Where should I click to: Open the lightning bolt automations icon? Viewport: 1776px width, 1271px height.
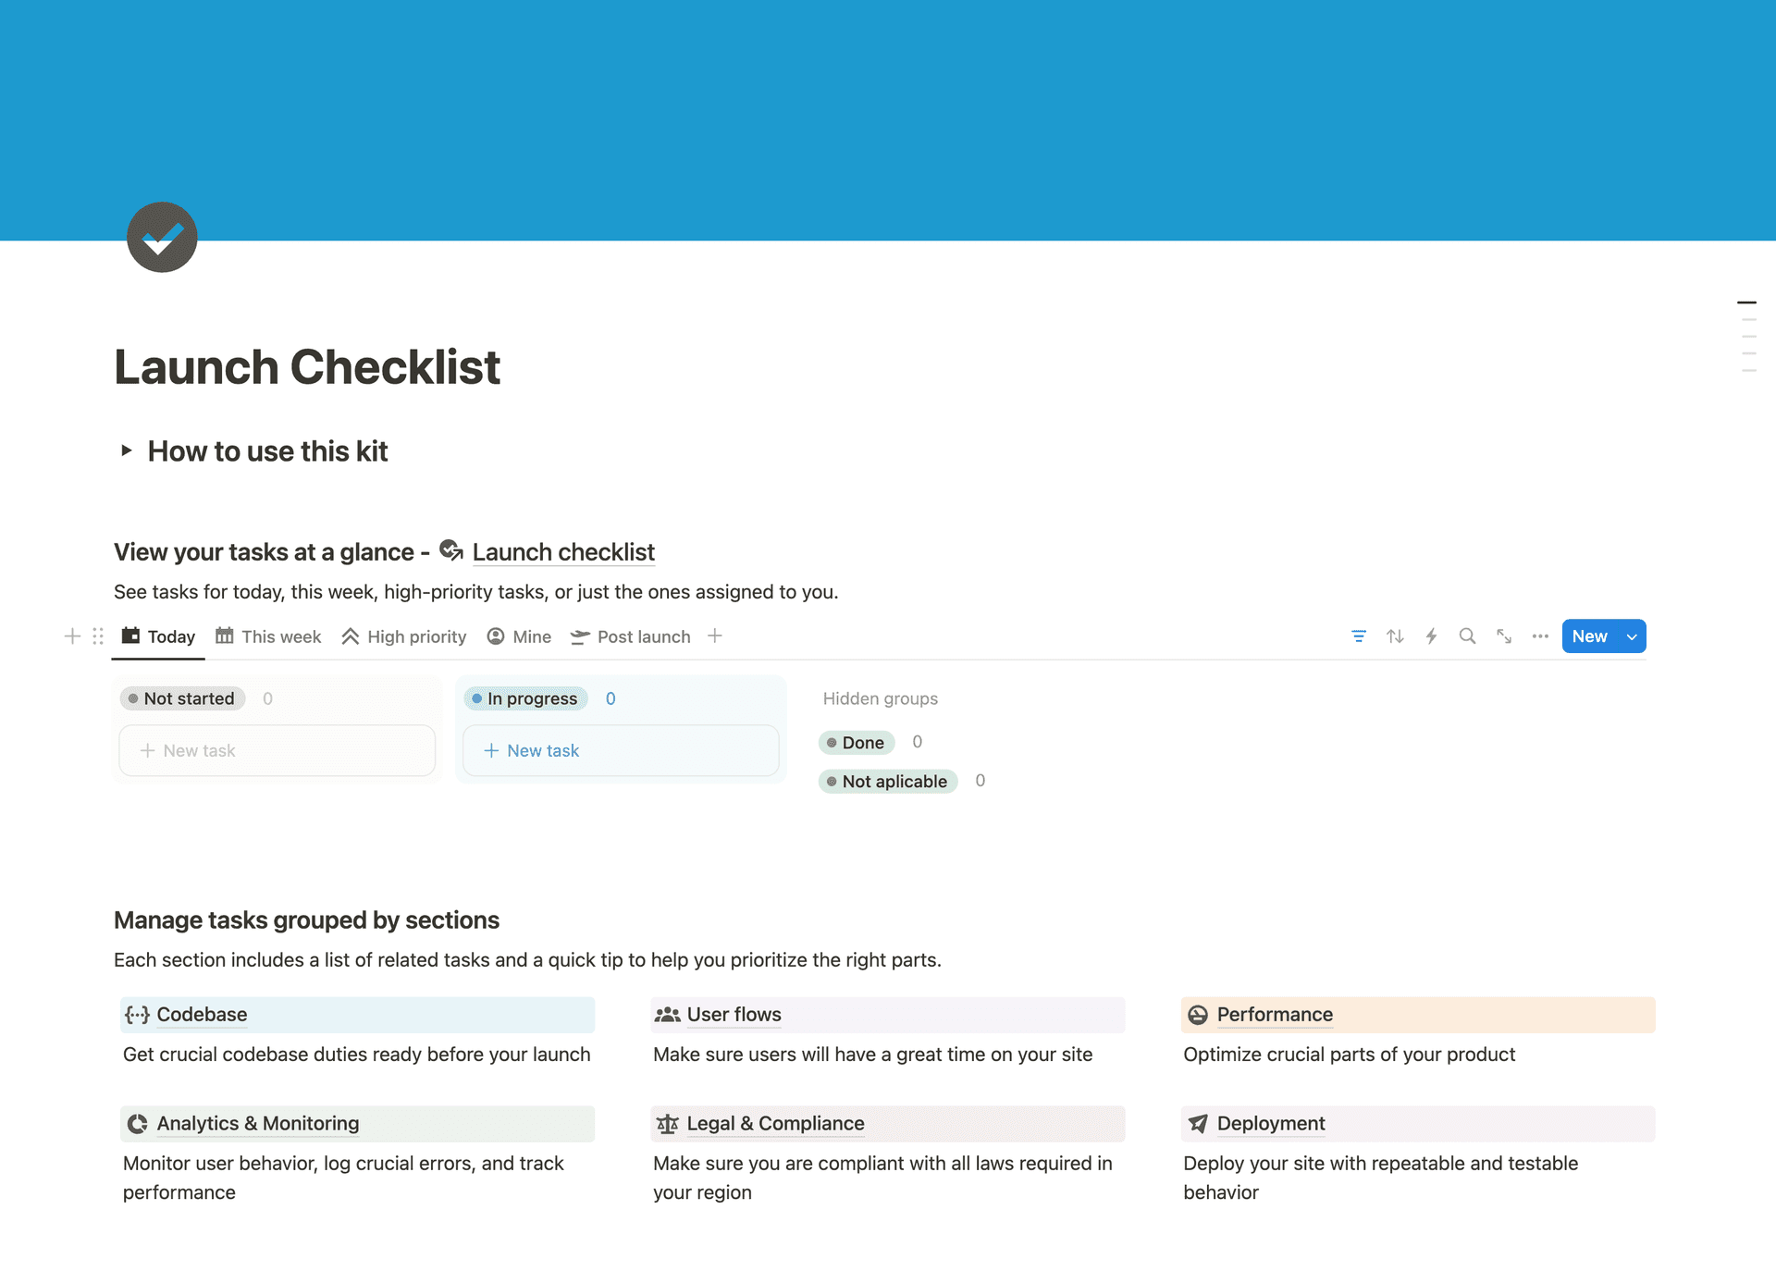[x=1431, y=636]
